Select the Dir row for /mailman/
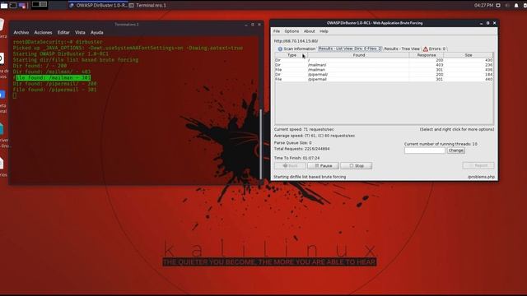Image resolution: width=527 pixels, height=296 pixels. [x=384, y=65]
